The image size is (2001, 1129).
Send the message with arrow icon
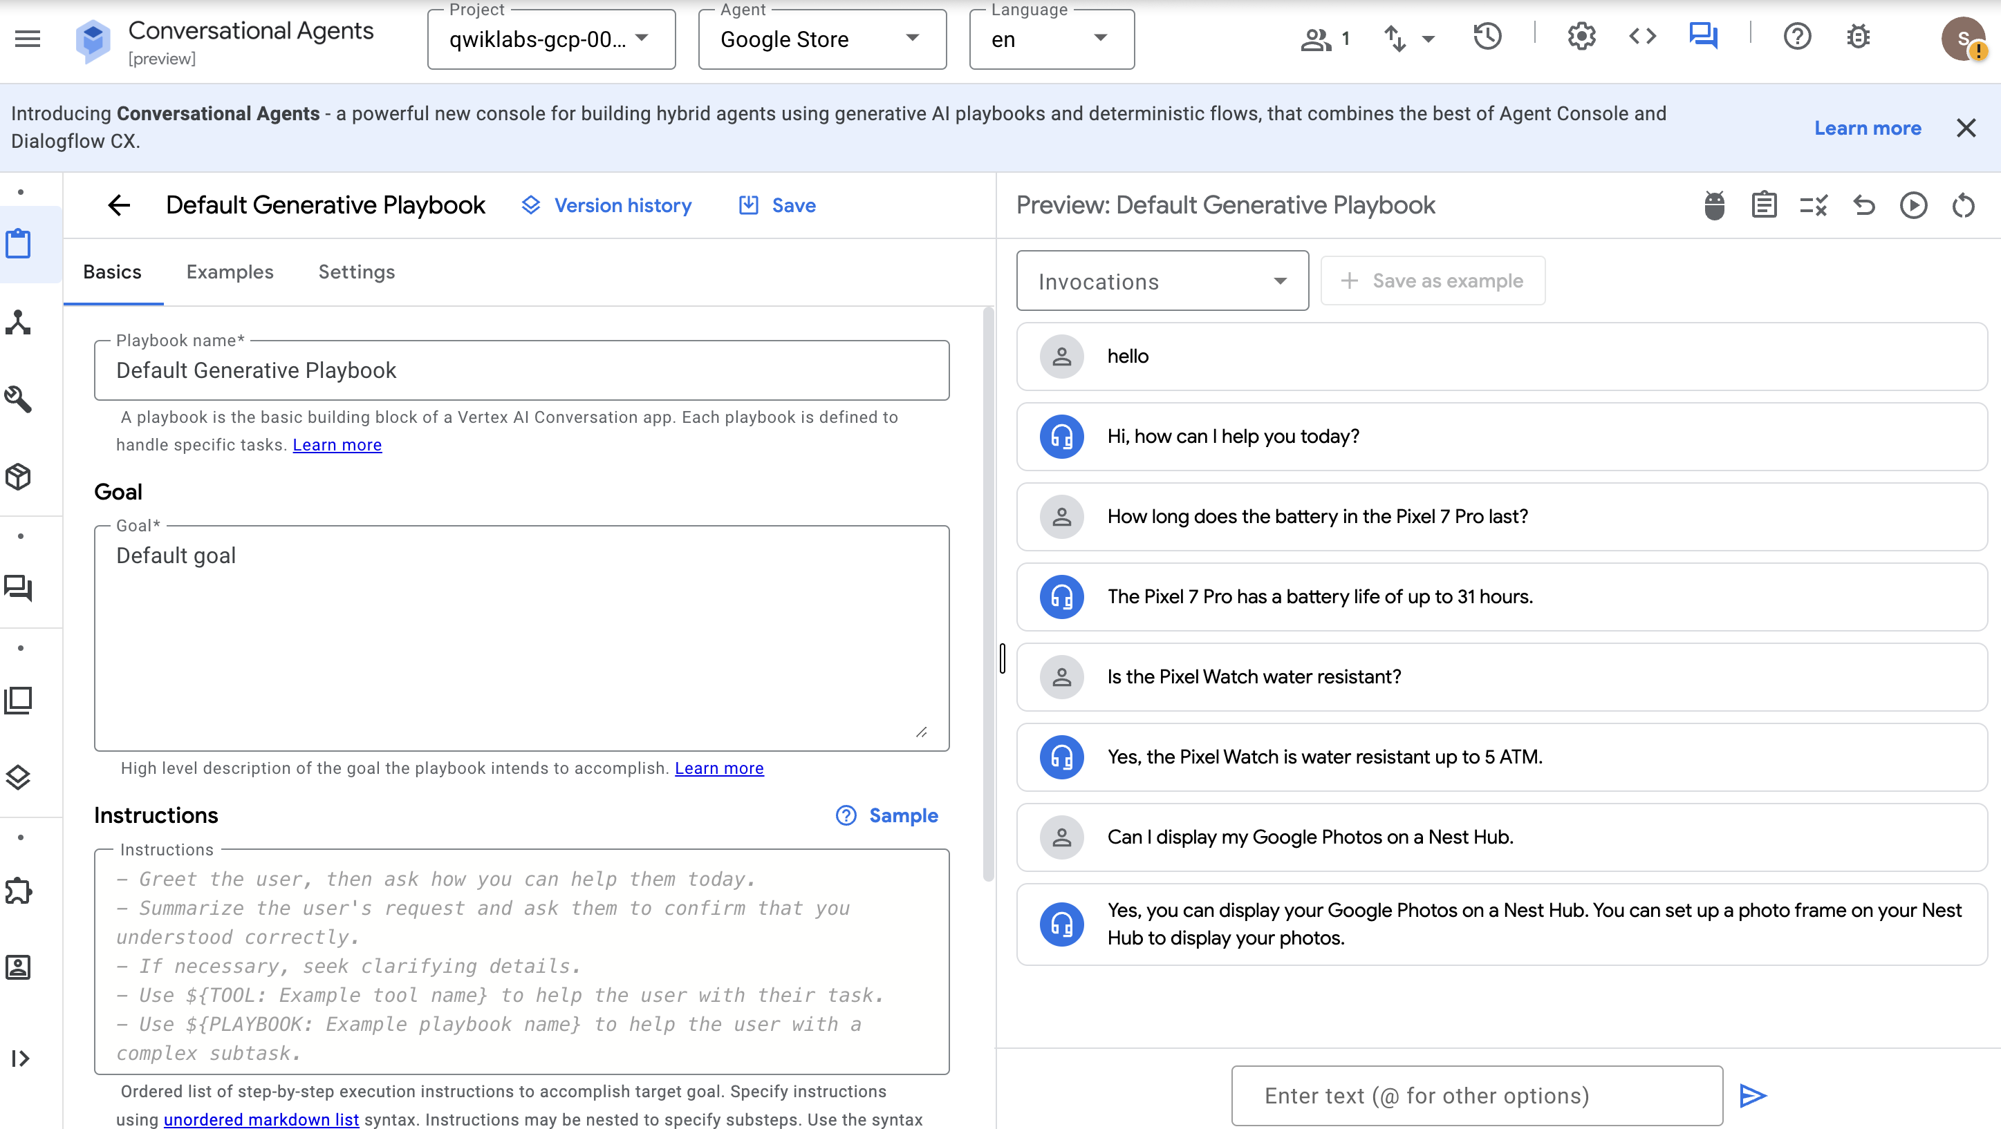tap(1752, 1096)
